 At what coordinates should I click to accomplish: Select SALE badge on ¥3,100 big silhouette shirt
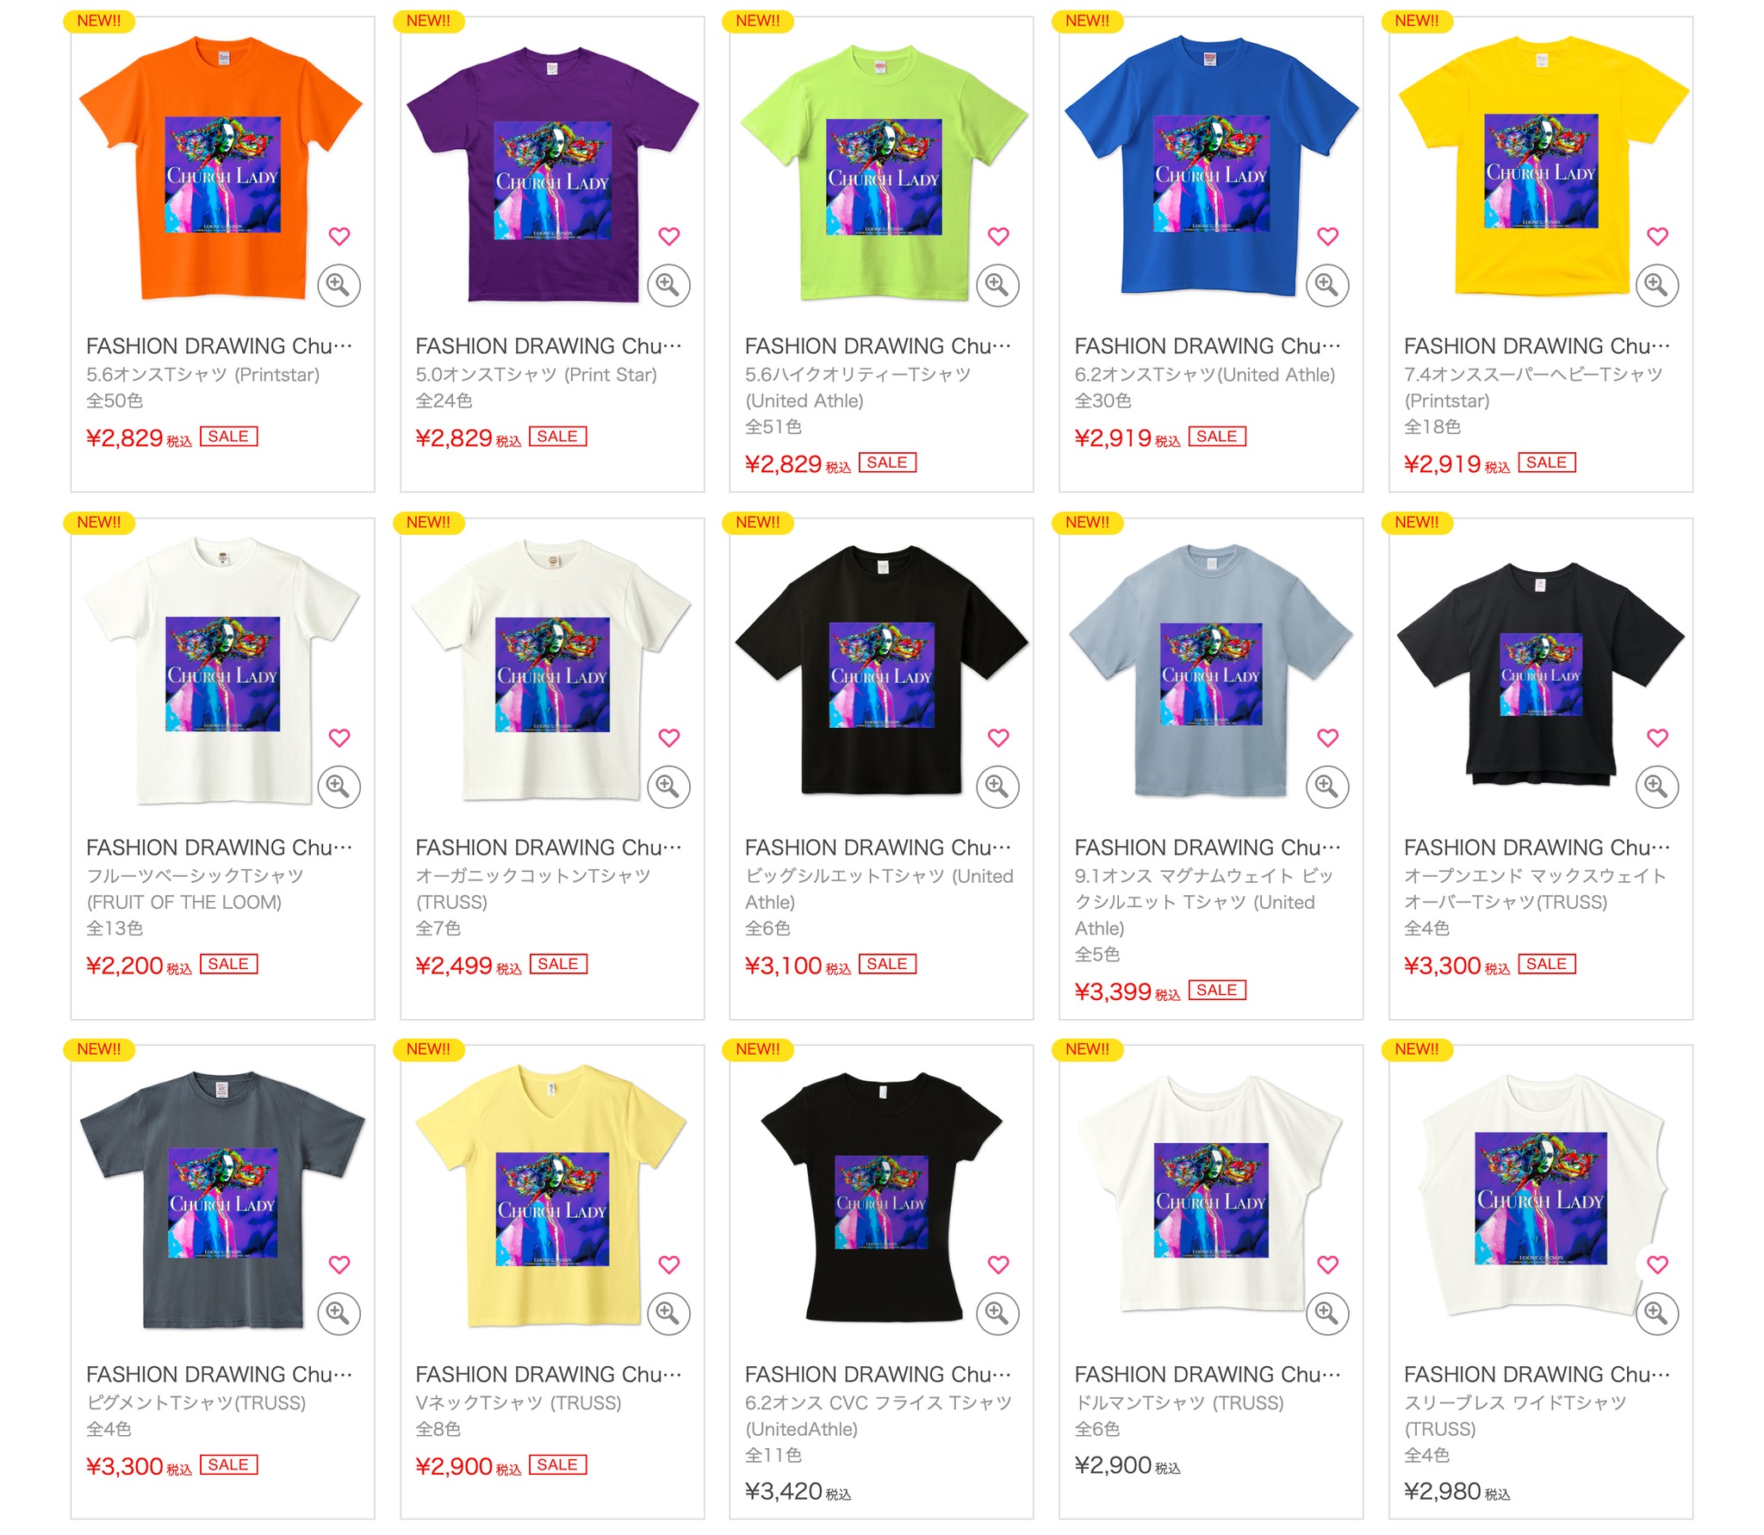[x=887, y=964]
